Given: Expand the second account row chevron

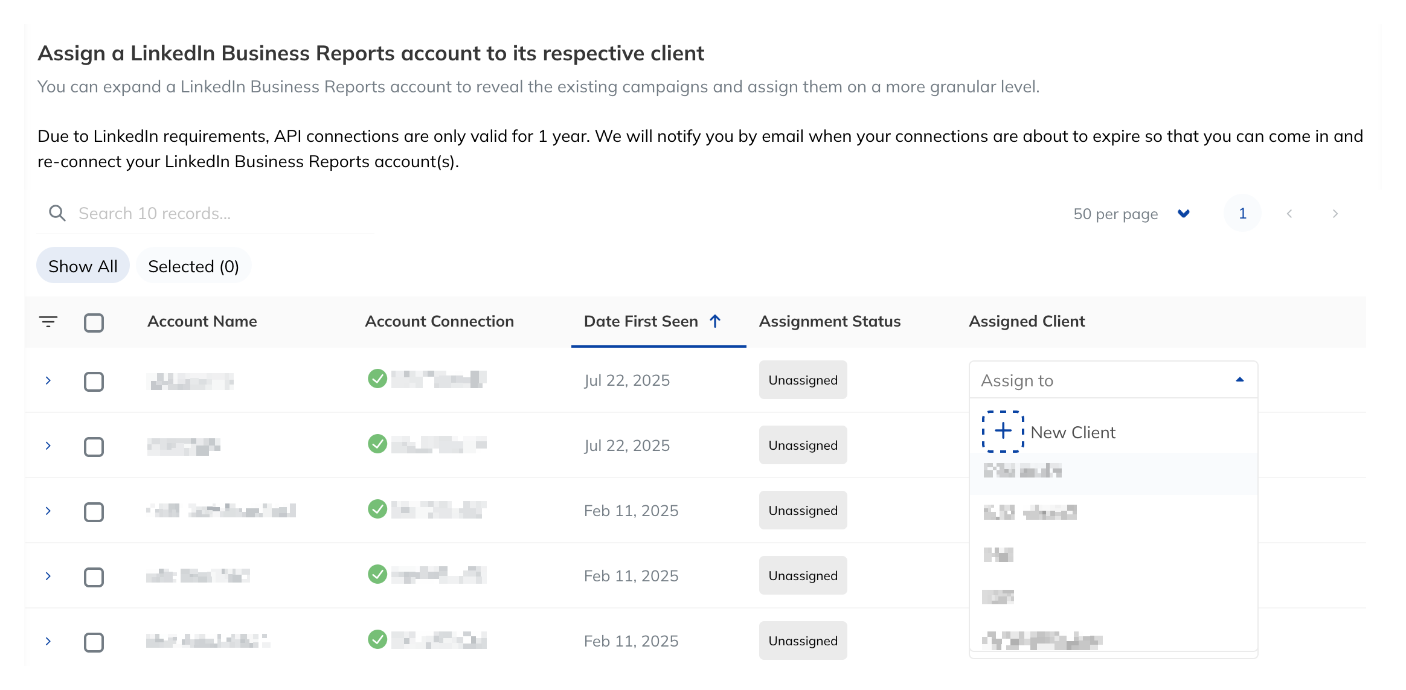Looking at the screenshot, I should pyautogui.click(x=48, y=446).
